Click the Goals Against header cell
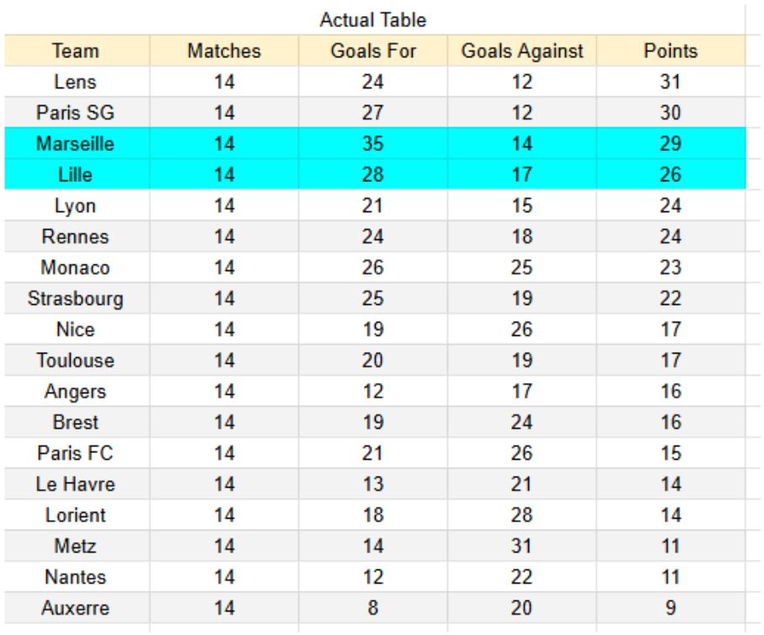Screen dimensions: 764x635 pos(522,51)
